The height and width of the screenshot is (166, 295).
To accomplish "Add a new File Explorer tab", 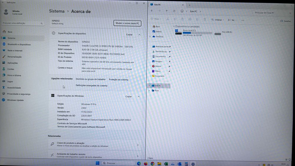I will [190, 5].
